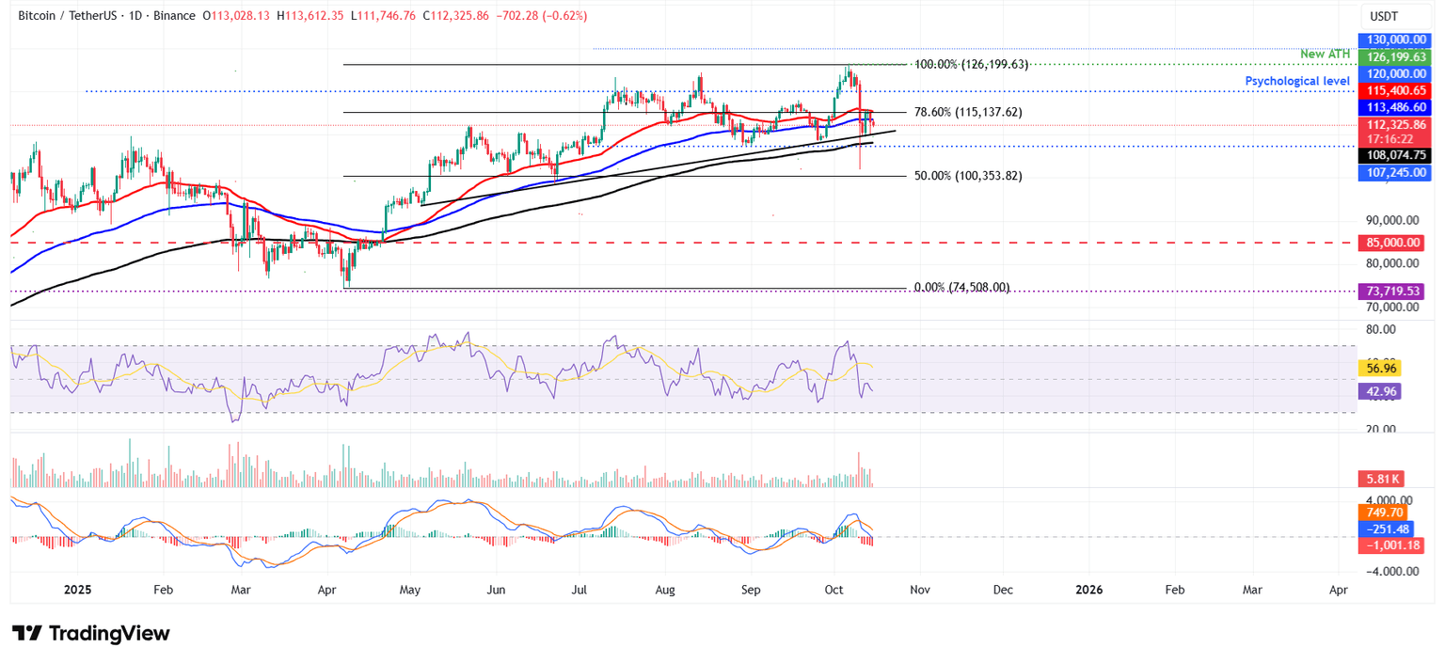Click the Psychological level label

coord(1297,81)
